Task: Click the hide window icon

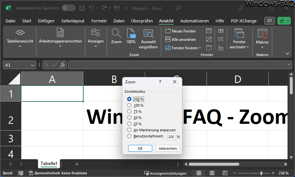Action: coord(209,39)
